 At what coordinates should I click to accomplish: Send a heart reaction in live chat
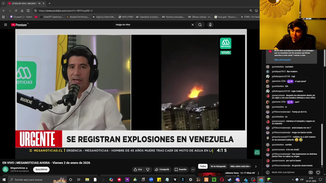pyautogui.click(x=318, y=172)
